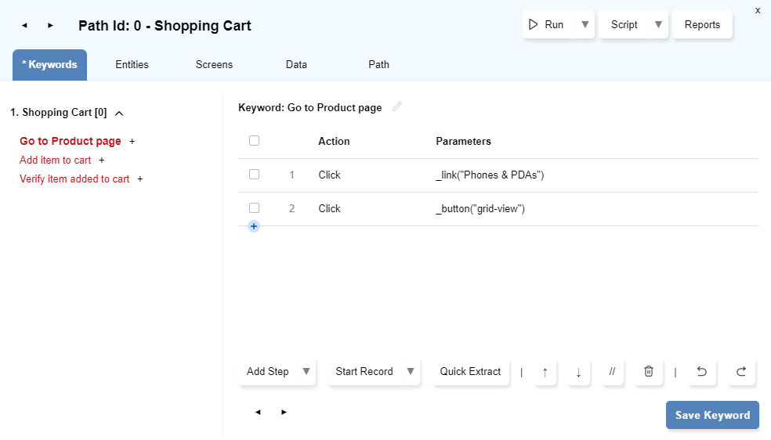Open the Run dropdown arrow
The height and width of the screenshot is (440, 771).
585,25
